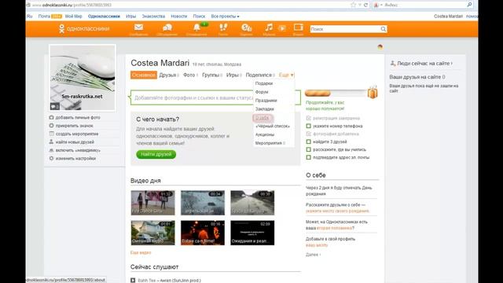Open the Видео screen icon
Viewport: 503px width, 283px height.
(x=299, y=28)
